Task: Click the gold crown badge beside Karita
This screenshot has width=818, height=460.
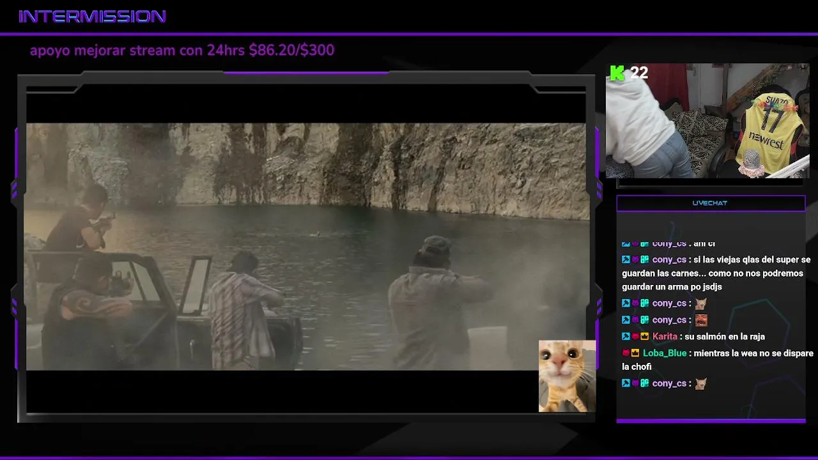Action: [x=645, y=337]
